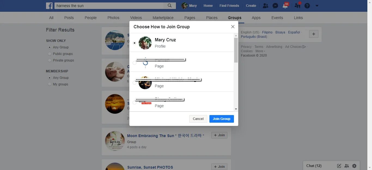Switch language to Bisaya

coord(280,32)
